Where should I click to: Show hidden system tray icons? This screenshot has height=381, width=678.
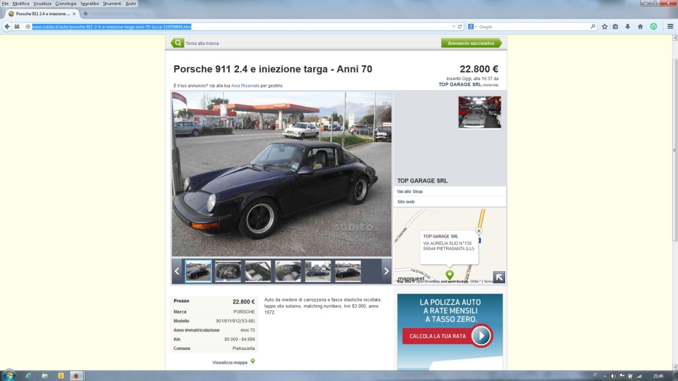click(605, 376)
